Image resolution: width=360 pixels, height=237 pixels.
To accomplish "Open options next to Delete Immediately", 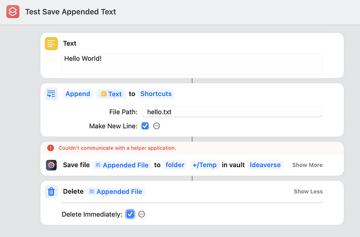I will click(141, 214).
